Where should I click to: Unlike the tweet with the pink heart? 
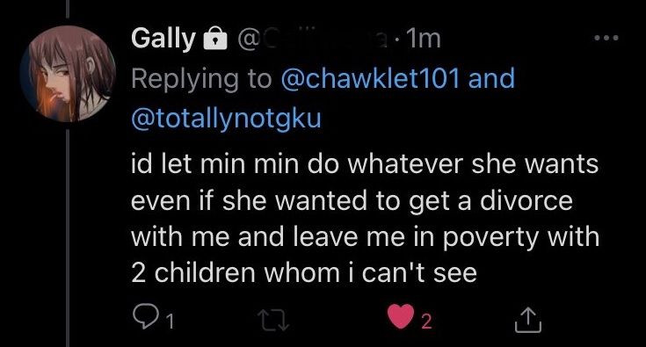coord(401,316)
